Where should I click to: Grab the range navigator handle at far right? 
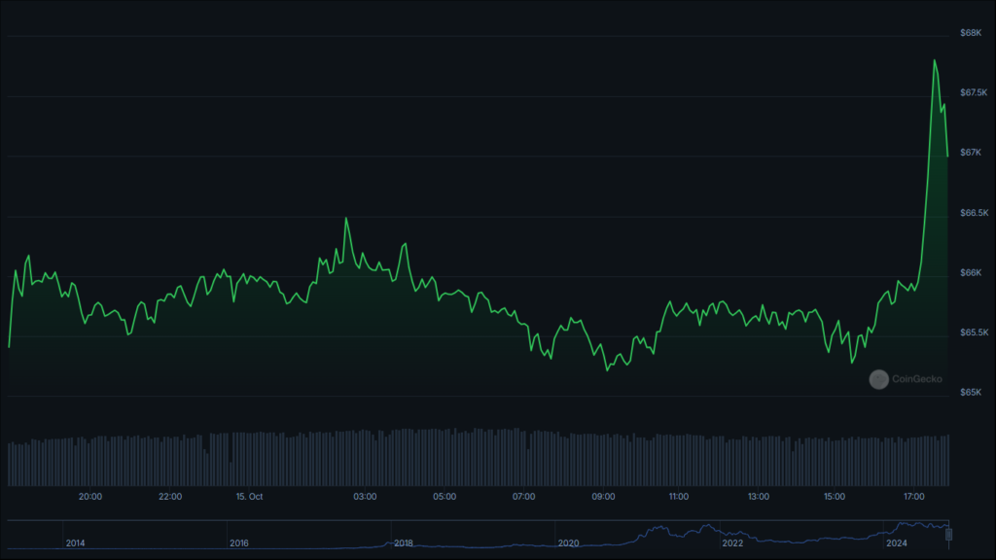(x=948, y=535)
